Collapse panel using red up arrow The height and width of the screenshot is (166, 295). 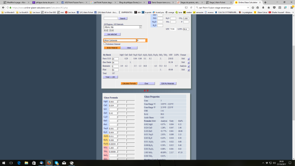click(x=145, y=91)
